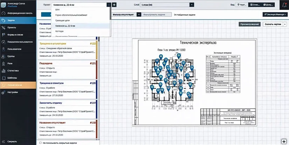Choose 'Коттедж' in the project list

(x=60, y=31)
